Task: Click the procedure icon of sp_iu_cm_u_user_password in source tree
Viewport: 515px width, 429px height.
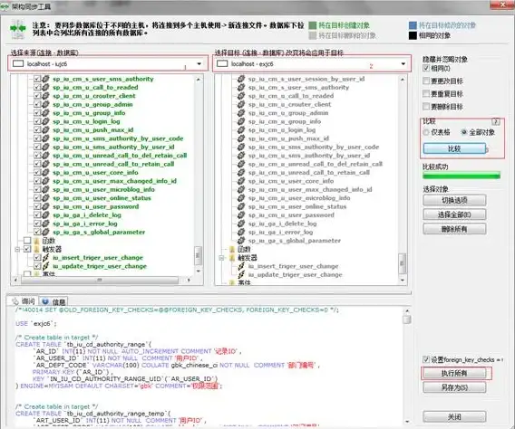Action: tap(45, 206)
